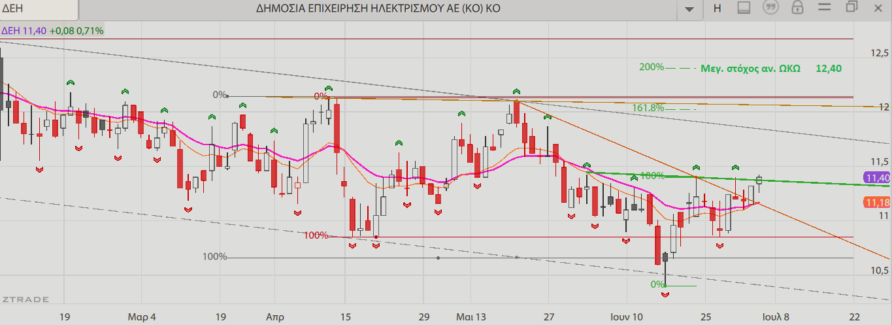Screen dimensions: 892x325
Task: Select the green 200% Fibonacci label
Action: (651, 67)
